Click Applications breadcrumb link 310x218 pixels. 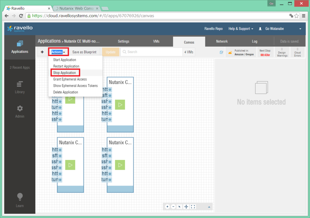(x=49, y=41)
